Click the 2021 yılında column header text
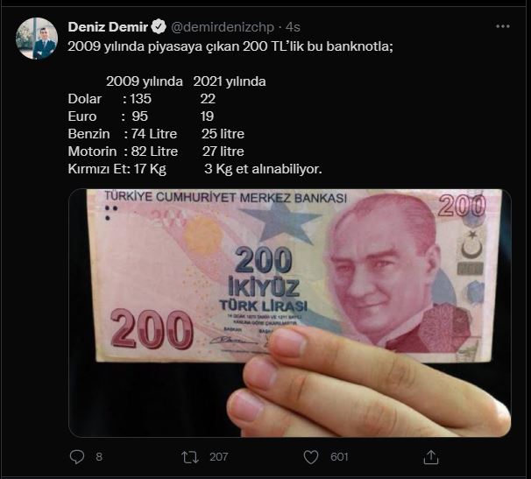Image resolution: width=531 pixels, height=479 pixels. [x=230, y=81]
